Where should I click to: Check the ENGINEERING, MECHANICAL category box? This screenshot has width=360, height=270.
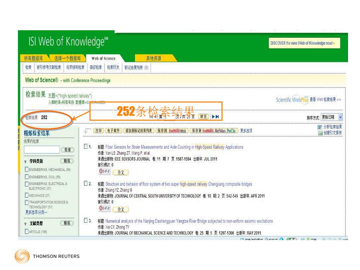[27, 169]
